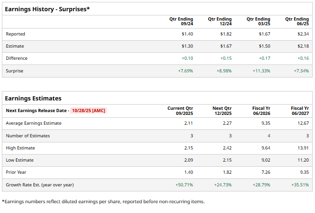This screenshot has height=213, width=315.
Task: Click the Number of Estimates row label
Action: point(28,136)
